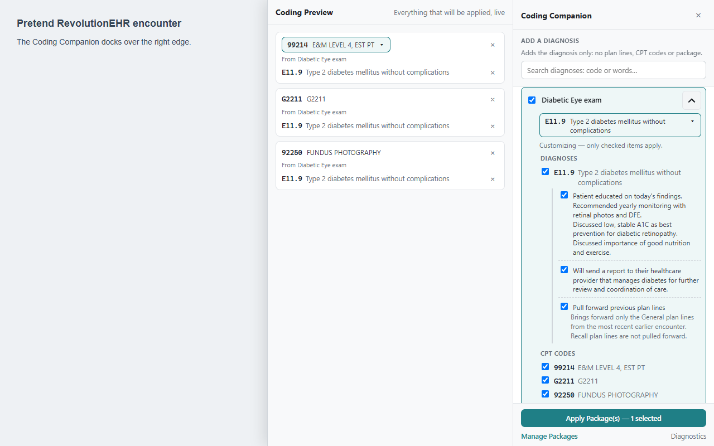Click 'FUNDUS PHOTOGRAPHY' label in preview card
The width and height of the screenshot is (714, 446).
point(344,153)
